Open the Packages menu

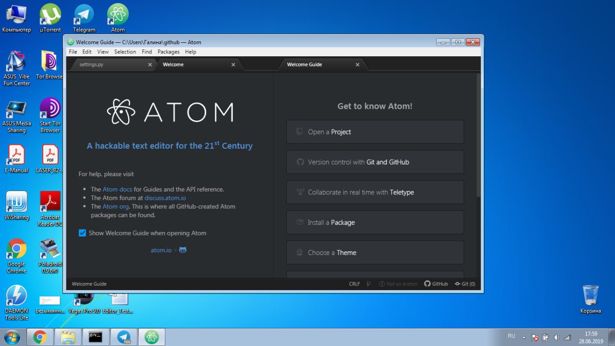pos(169,51)
